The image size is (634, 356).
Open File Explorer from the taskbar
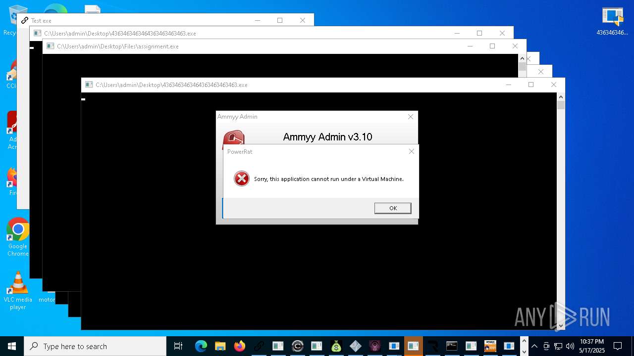pyautogui.click(x=220, y=346)
